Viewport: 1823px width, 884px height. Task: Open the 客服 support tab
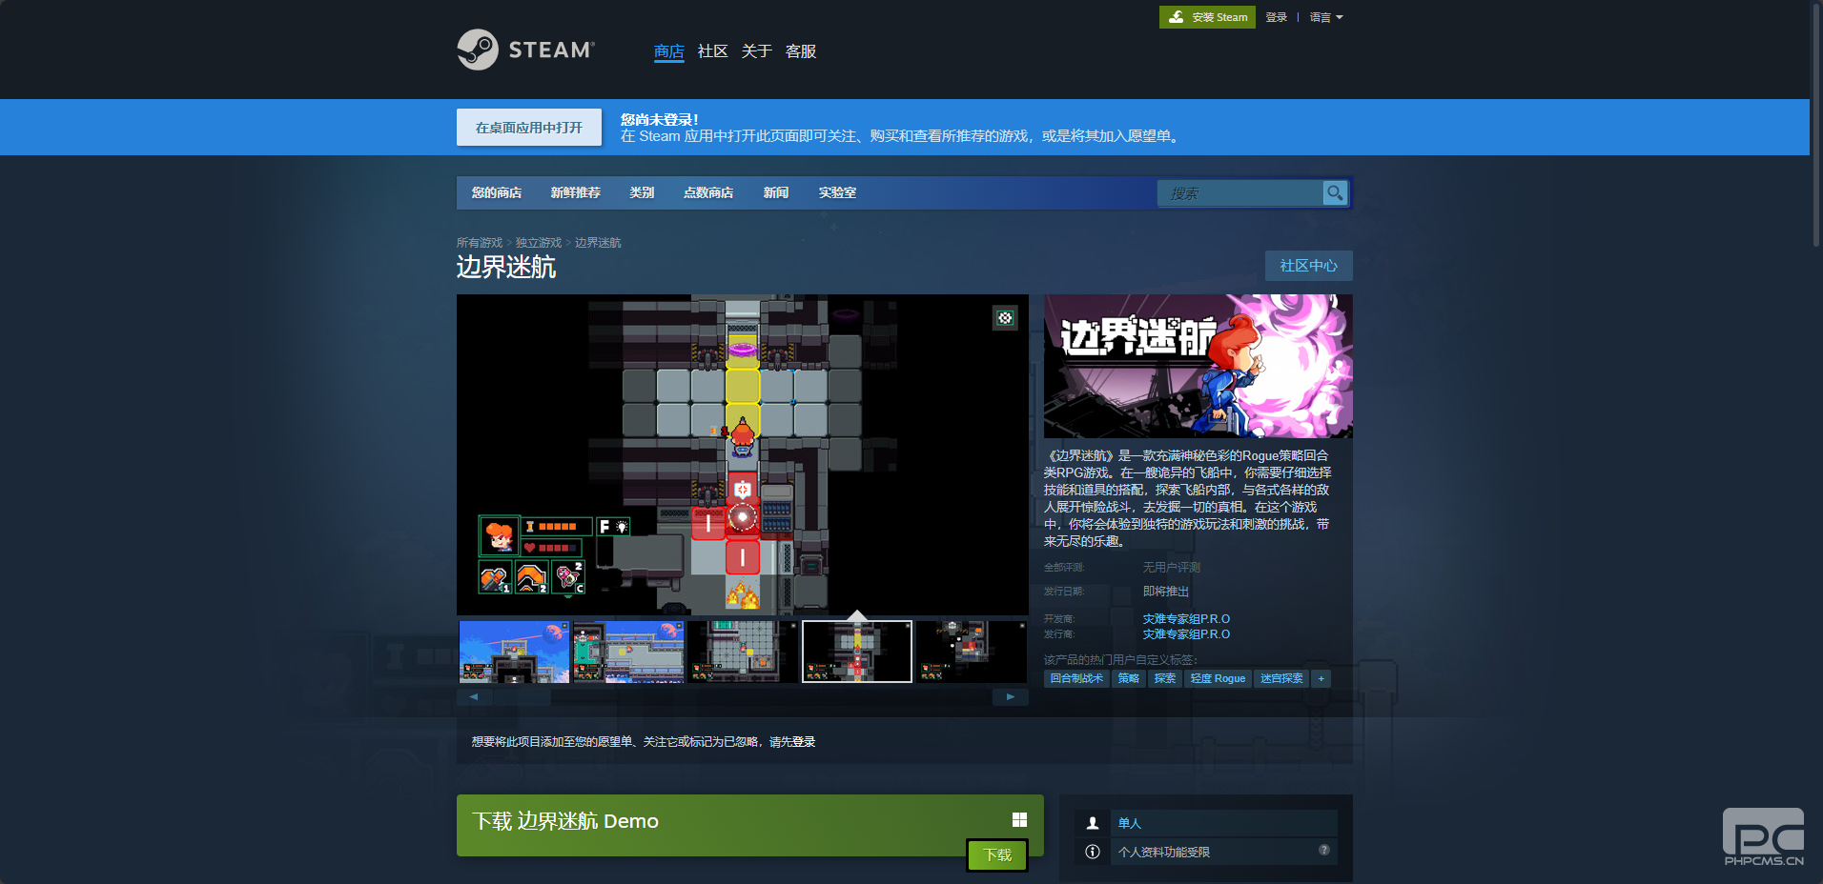(801, 51)
